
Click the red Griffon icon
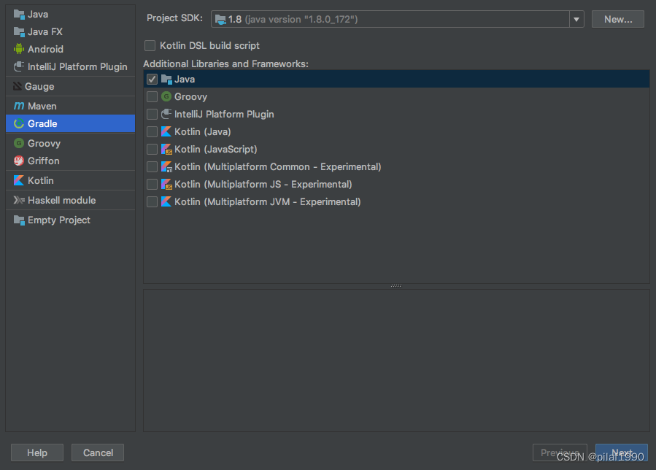tap(19, 161)
